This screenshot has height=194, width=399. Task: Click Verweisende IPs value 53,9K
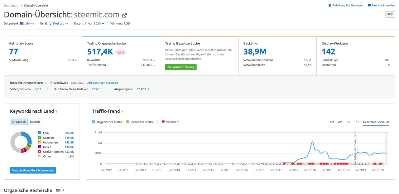click(x=307, y=65)
